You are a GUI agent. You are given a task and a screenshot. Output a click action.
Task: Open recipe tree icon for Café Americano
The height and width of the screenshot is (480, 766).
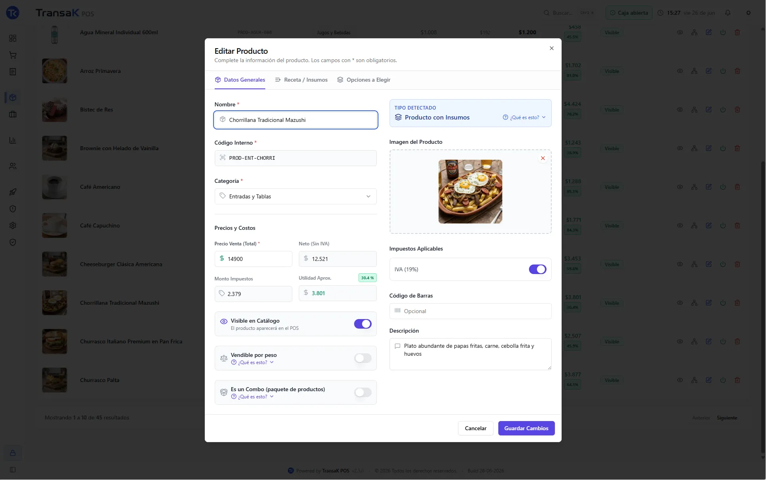coord(694,187)
